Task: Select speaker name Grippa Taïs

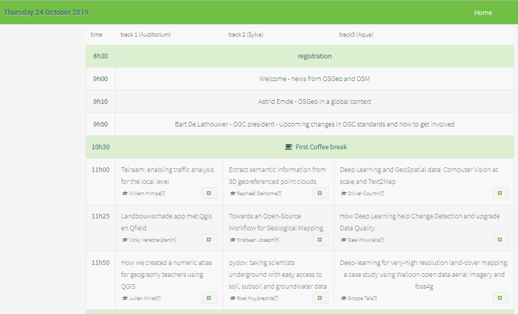Action: [360, 298]
